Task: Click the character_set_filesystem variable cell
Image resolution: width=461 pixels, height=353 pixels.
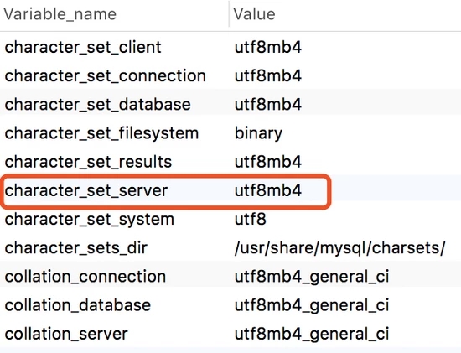Action: [101, 133]
